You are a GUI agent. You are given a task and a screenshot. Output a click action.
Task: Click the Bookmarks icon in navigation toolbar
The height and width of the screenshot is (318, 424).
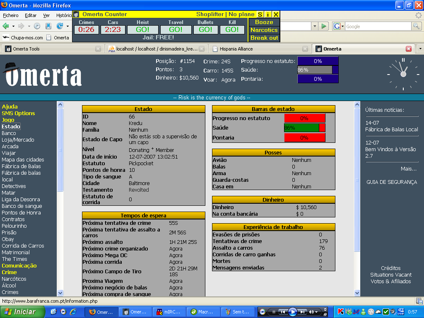[x=48, y=26]
